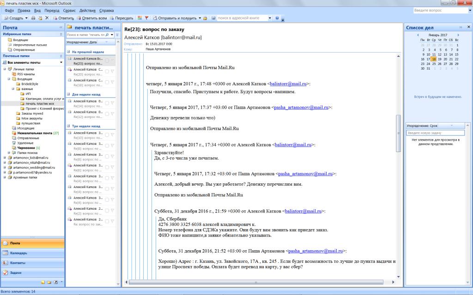Click the red Follow Up flag in toolbar
Image resolution: width=473 pixels, height=295 pixels.
[146, 18]
